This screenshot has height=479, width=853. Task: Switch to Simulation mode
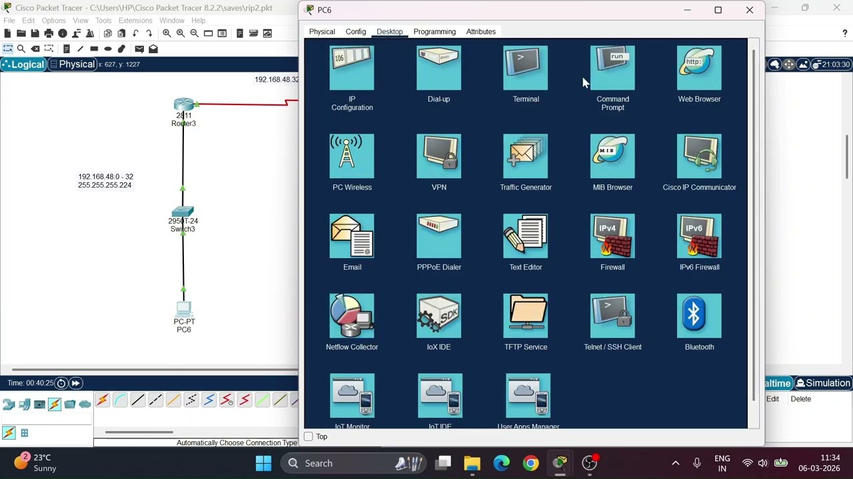[x=822, y=383]
